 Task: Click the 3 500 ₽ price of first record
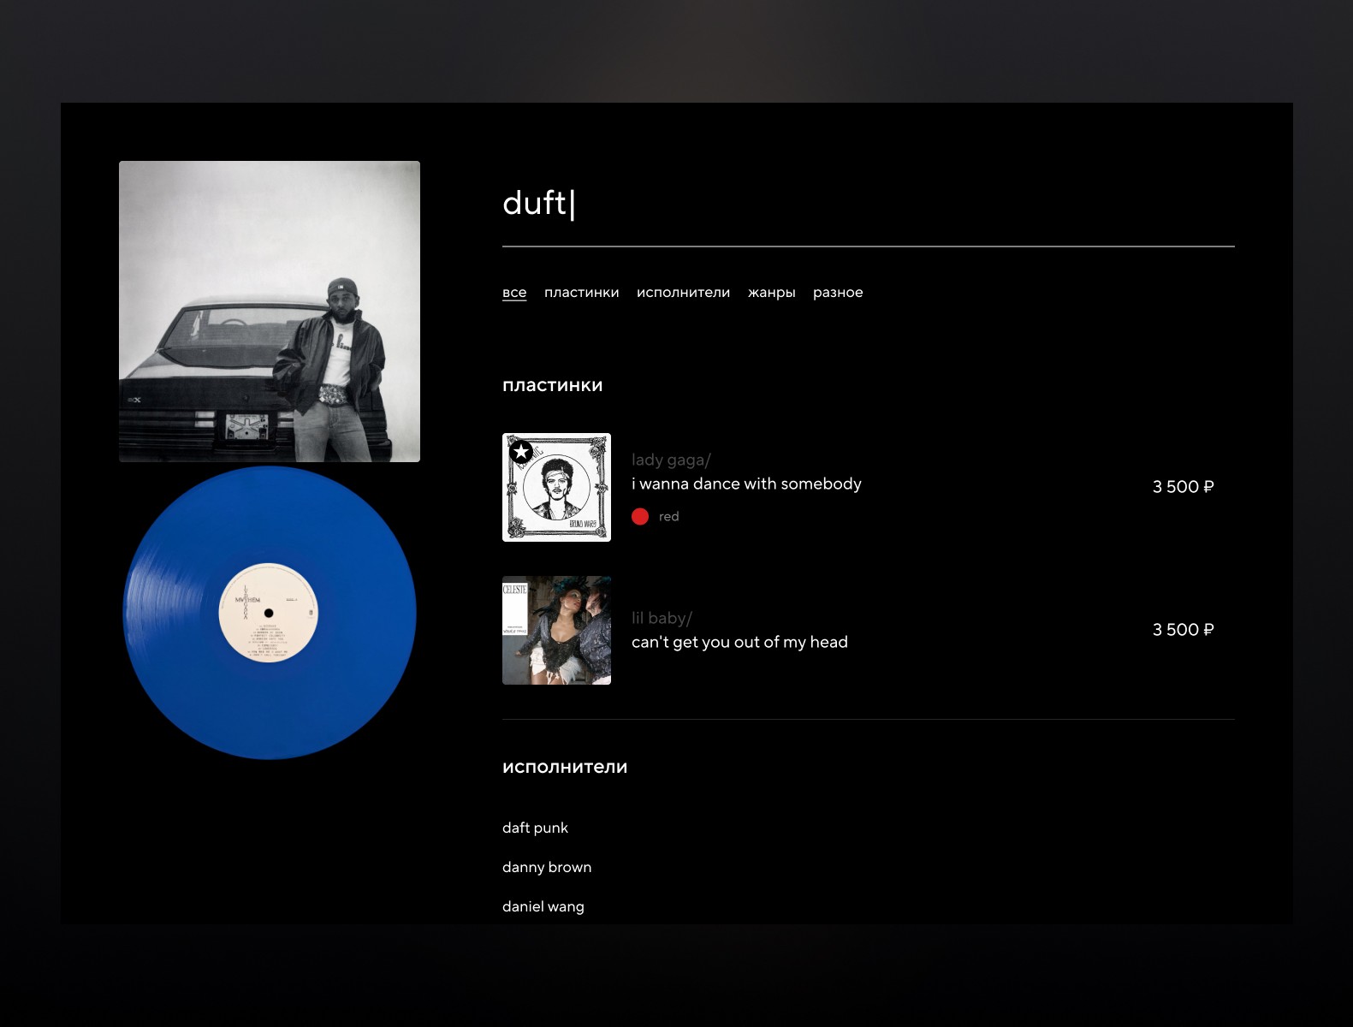click(x=1183, y=487)
